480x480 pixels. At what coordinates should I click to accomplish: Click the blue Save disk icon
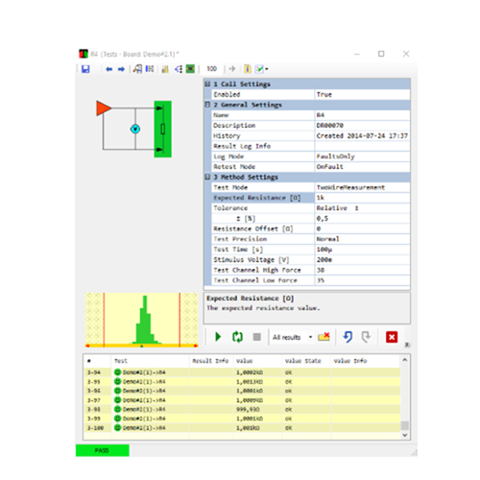[x=85, y=69]
